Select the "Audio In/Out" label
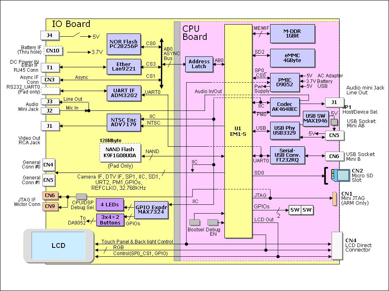Image resolution: width=389 pixels, height=291 pixels. point(208,91)
